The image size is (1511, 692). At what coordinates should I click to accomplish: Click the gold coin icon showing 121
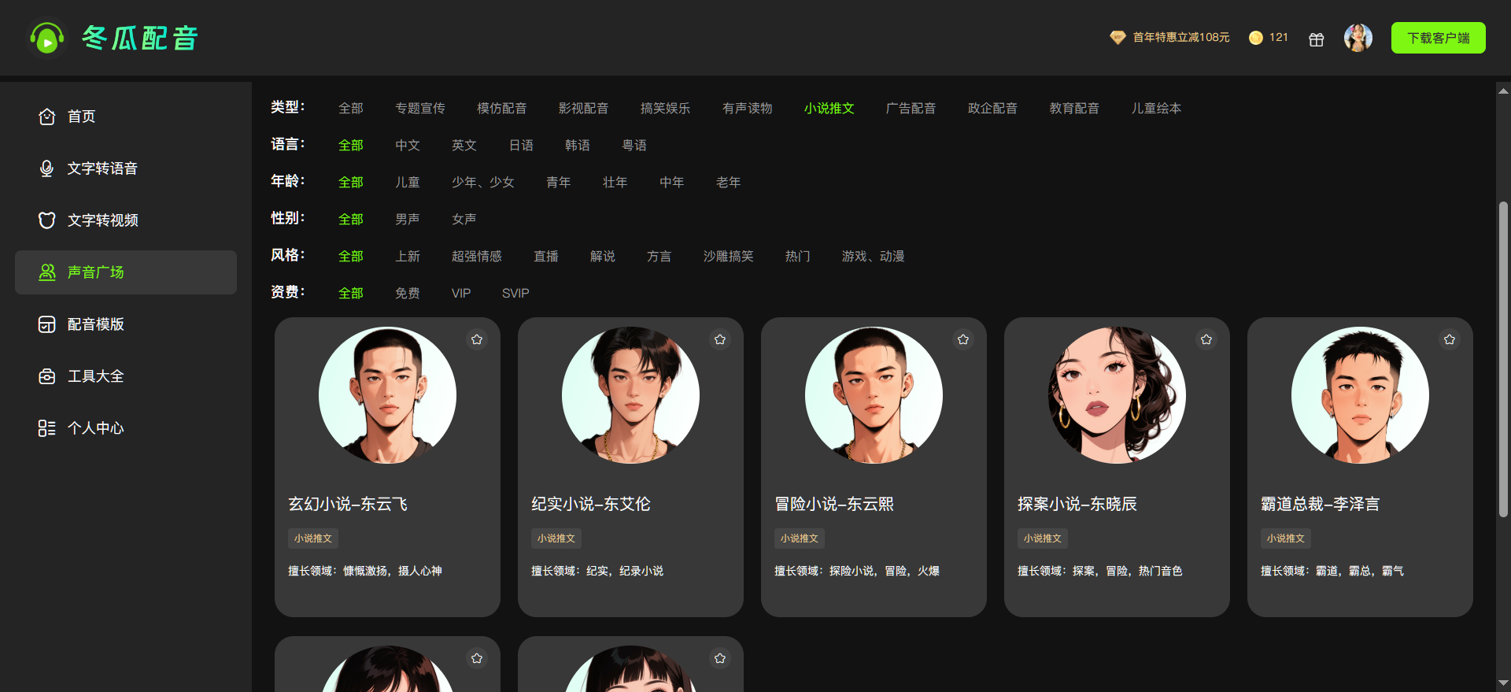click(x=1256, y=38)
